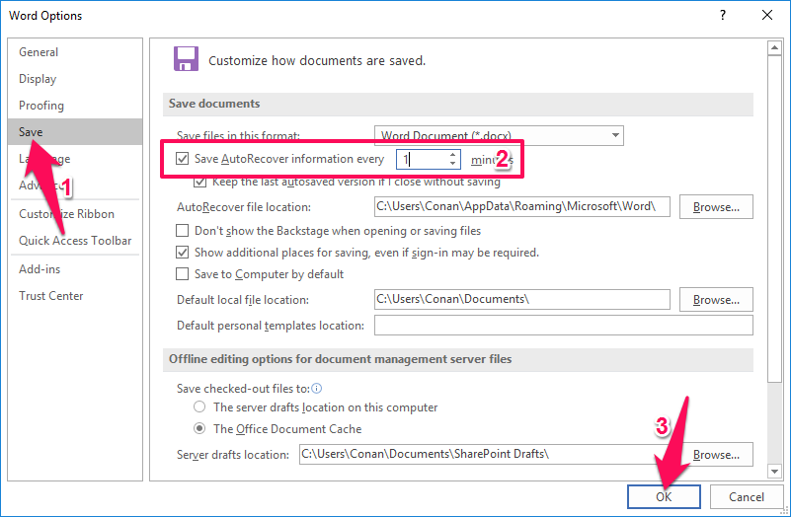Go to Trust Center settings
Image resolution: width=791 pixels, height=517 pixels.
coord(51,296)
